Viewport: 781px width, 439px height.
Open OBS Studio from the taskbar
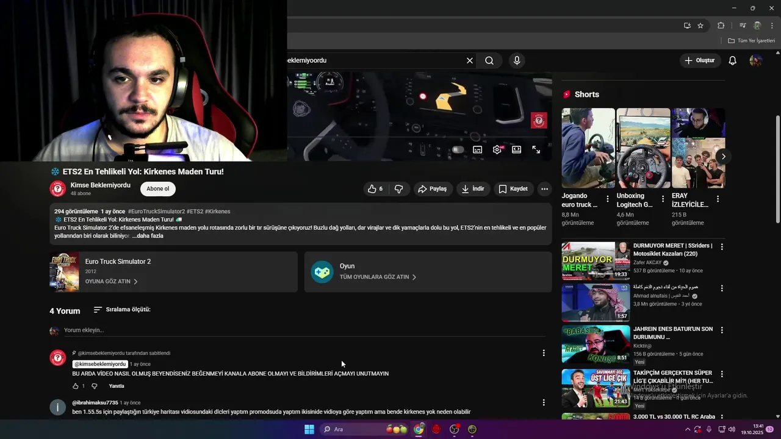click(455, 429)
